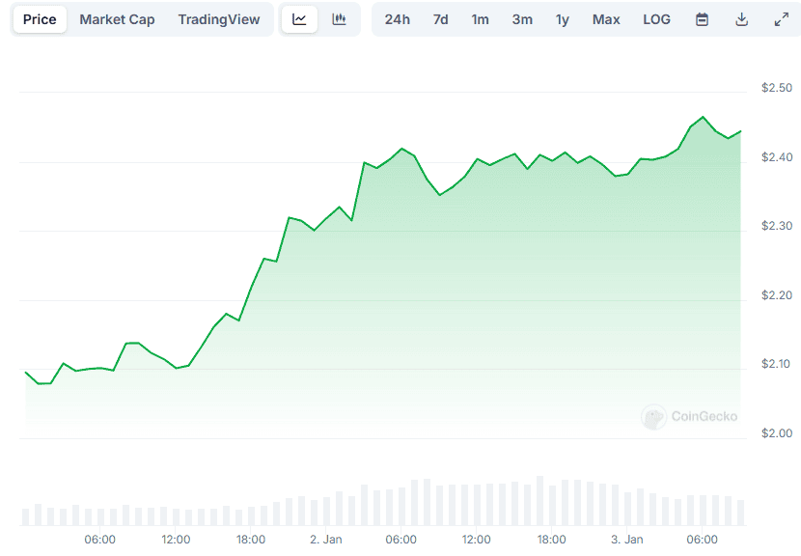Select the Price tab
801x556 pixels.
point(40,19)
